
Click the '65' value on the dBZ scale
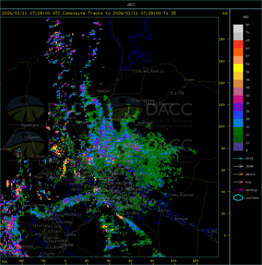click(248, 40)
